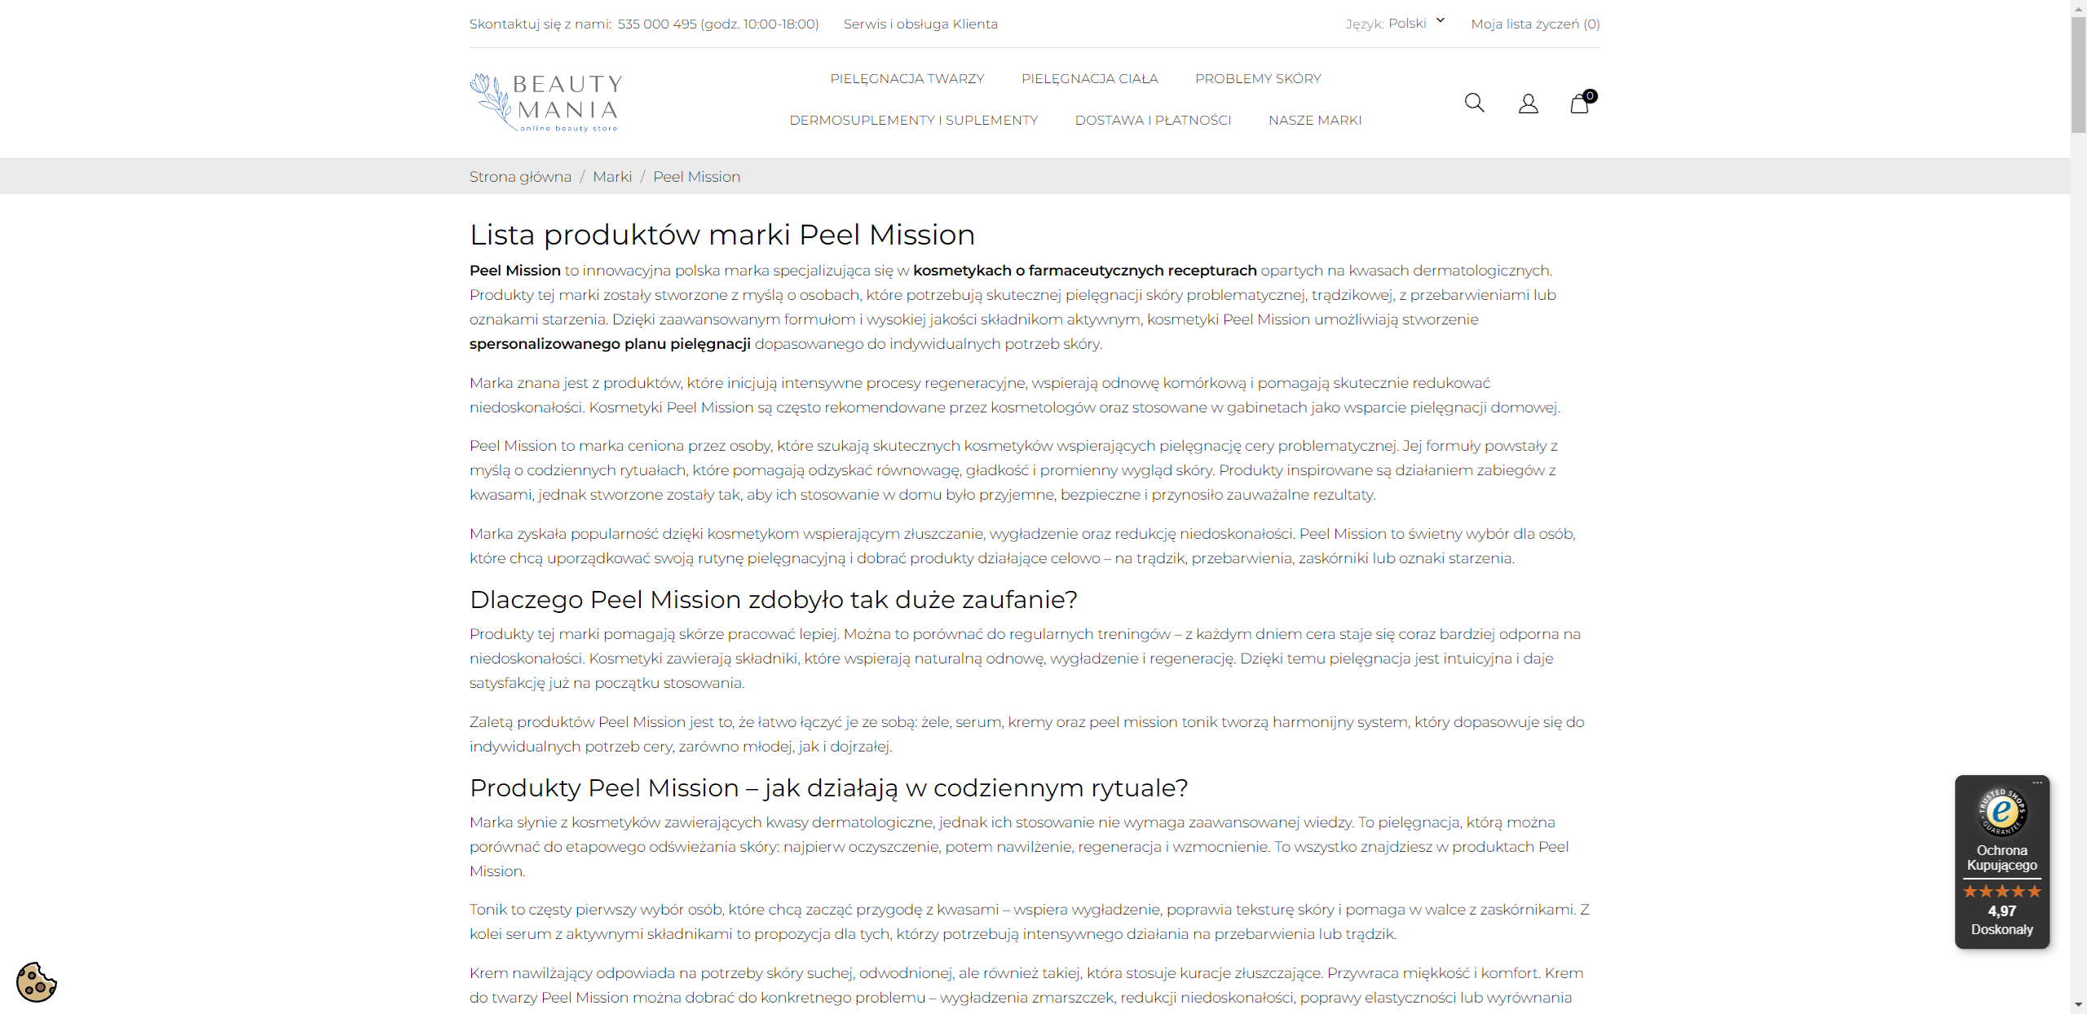The image size is (2087, 1014).
Task: Open the shopping cart
Action: click(1581, 103)
